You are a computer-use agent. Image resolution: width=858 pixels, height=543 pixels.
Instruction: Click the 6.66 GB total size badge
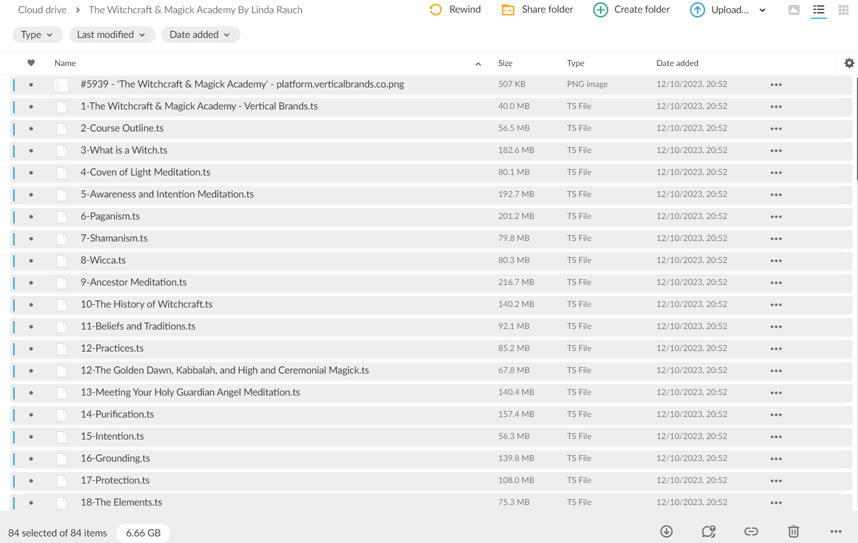click(143, 533)
